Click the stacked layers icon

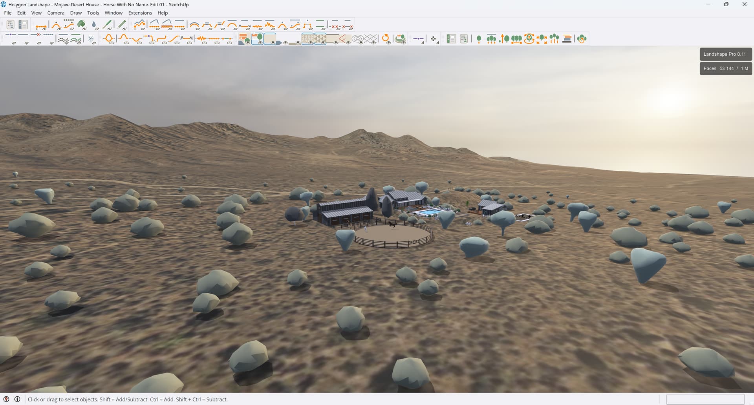tap(567, 38)
